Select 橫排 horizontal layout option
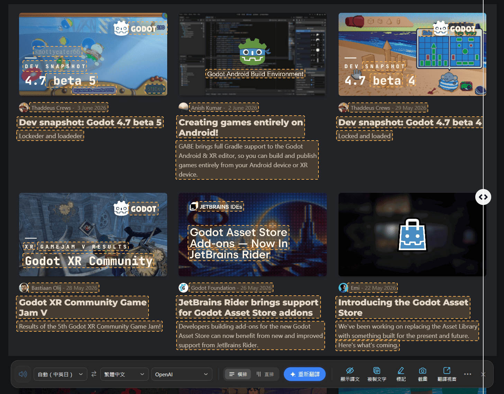Image resolution: width=504 pixels, height=394 pixels. (238, 374)
